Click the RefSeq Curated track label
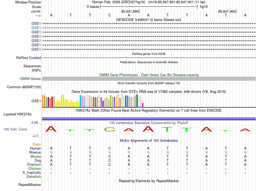Viewport: 256px width, 191px height. point(29,58)
